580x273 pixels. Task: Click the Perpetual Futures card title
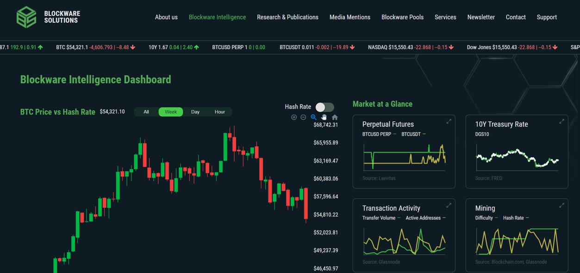click(x=388, y=124)
